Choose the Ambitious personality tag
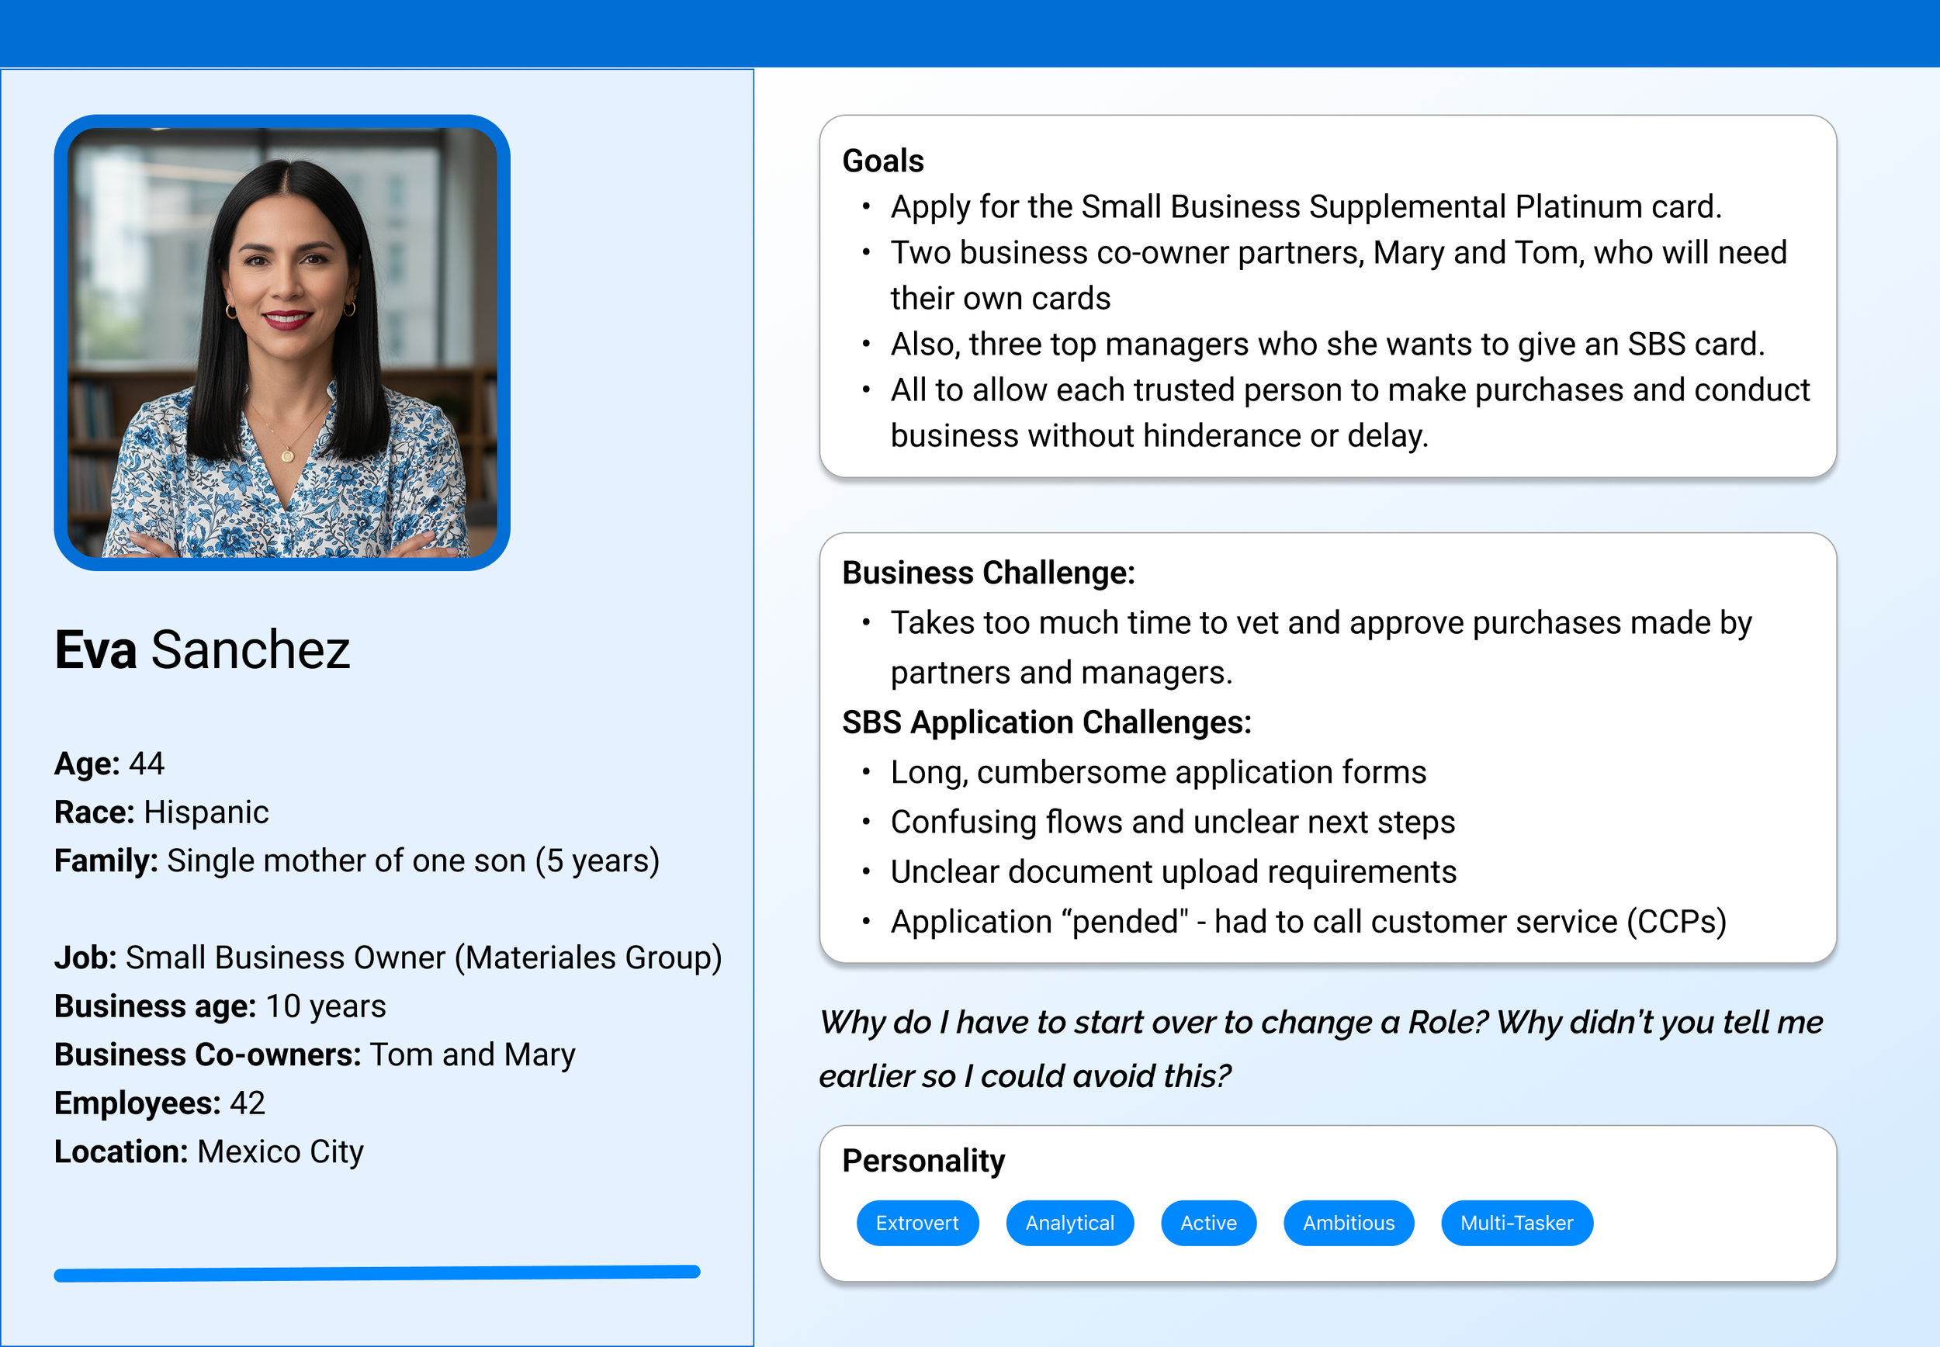Screen dimensions: 1940x1347 tap(1348, 1222)
